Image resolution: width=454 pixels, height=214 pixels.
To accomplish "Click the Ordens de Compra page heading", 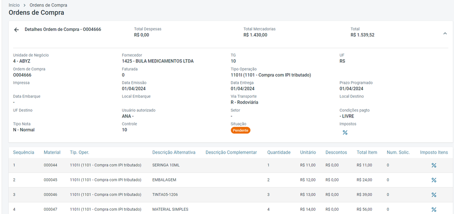I will (x=36, y=12).
